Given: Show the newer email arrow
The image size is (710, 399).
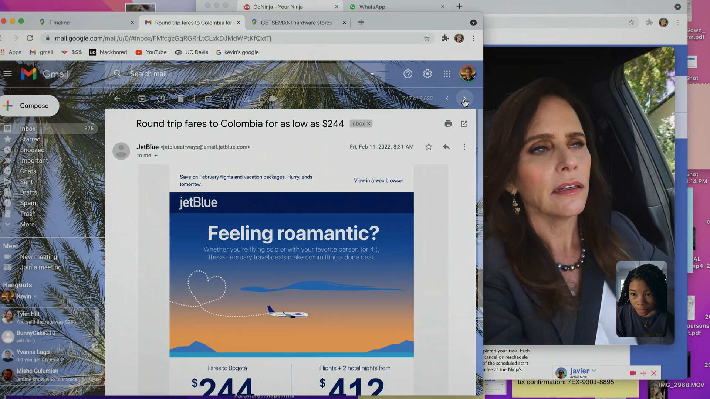Looking at the screenshot, I should point(447,98).
